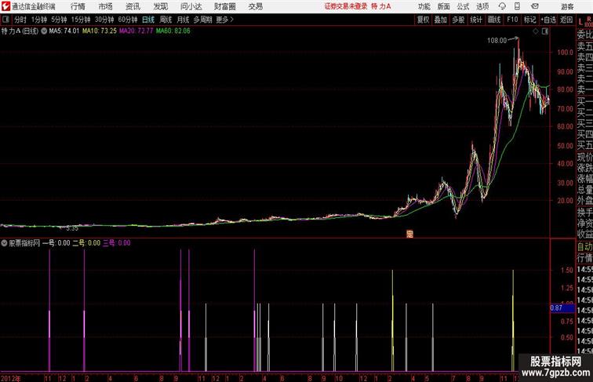593x382 pixels.
Task: Switch to 分时 period tab
Action: (x=20, y=20)
